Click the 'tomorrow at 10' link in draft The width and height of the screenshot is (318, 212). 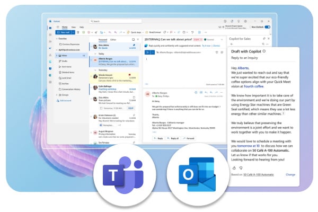tap(248, 146)
